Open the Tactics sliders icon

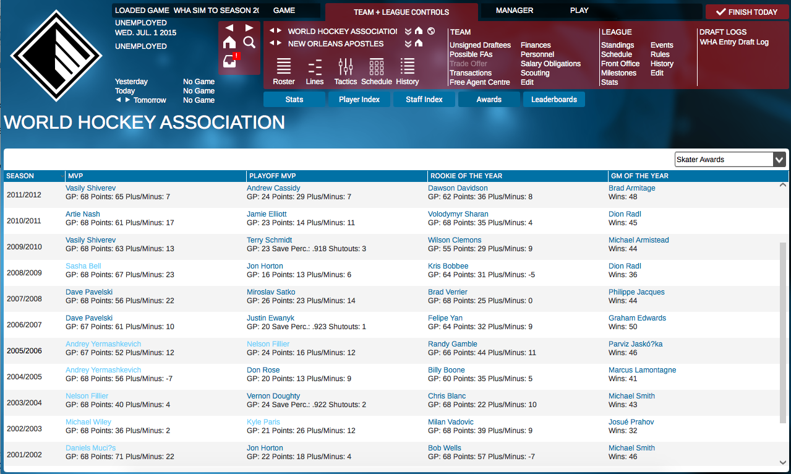pyautogui.click(x=346, y=72)
